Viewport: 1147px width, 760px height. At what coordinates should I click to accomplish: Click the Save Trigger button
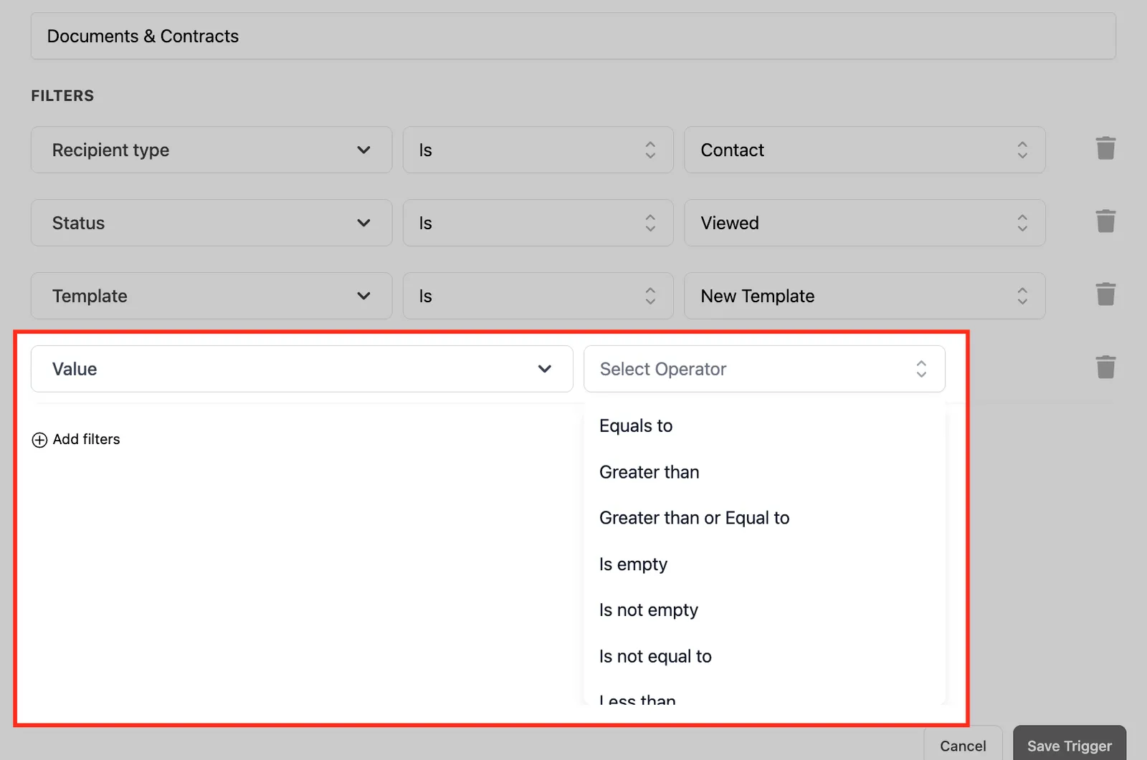pyautogui.click(x=1069, y=745)
